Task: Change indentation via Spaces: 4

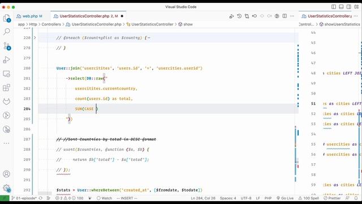Action: coord(228,198)
